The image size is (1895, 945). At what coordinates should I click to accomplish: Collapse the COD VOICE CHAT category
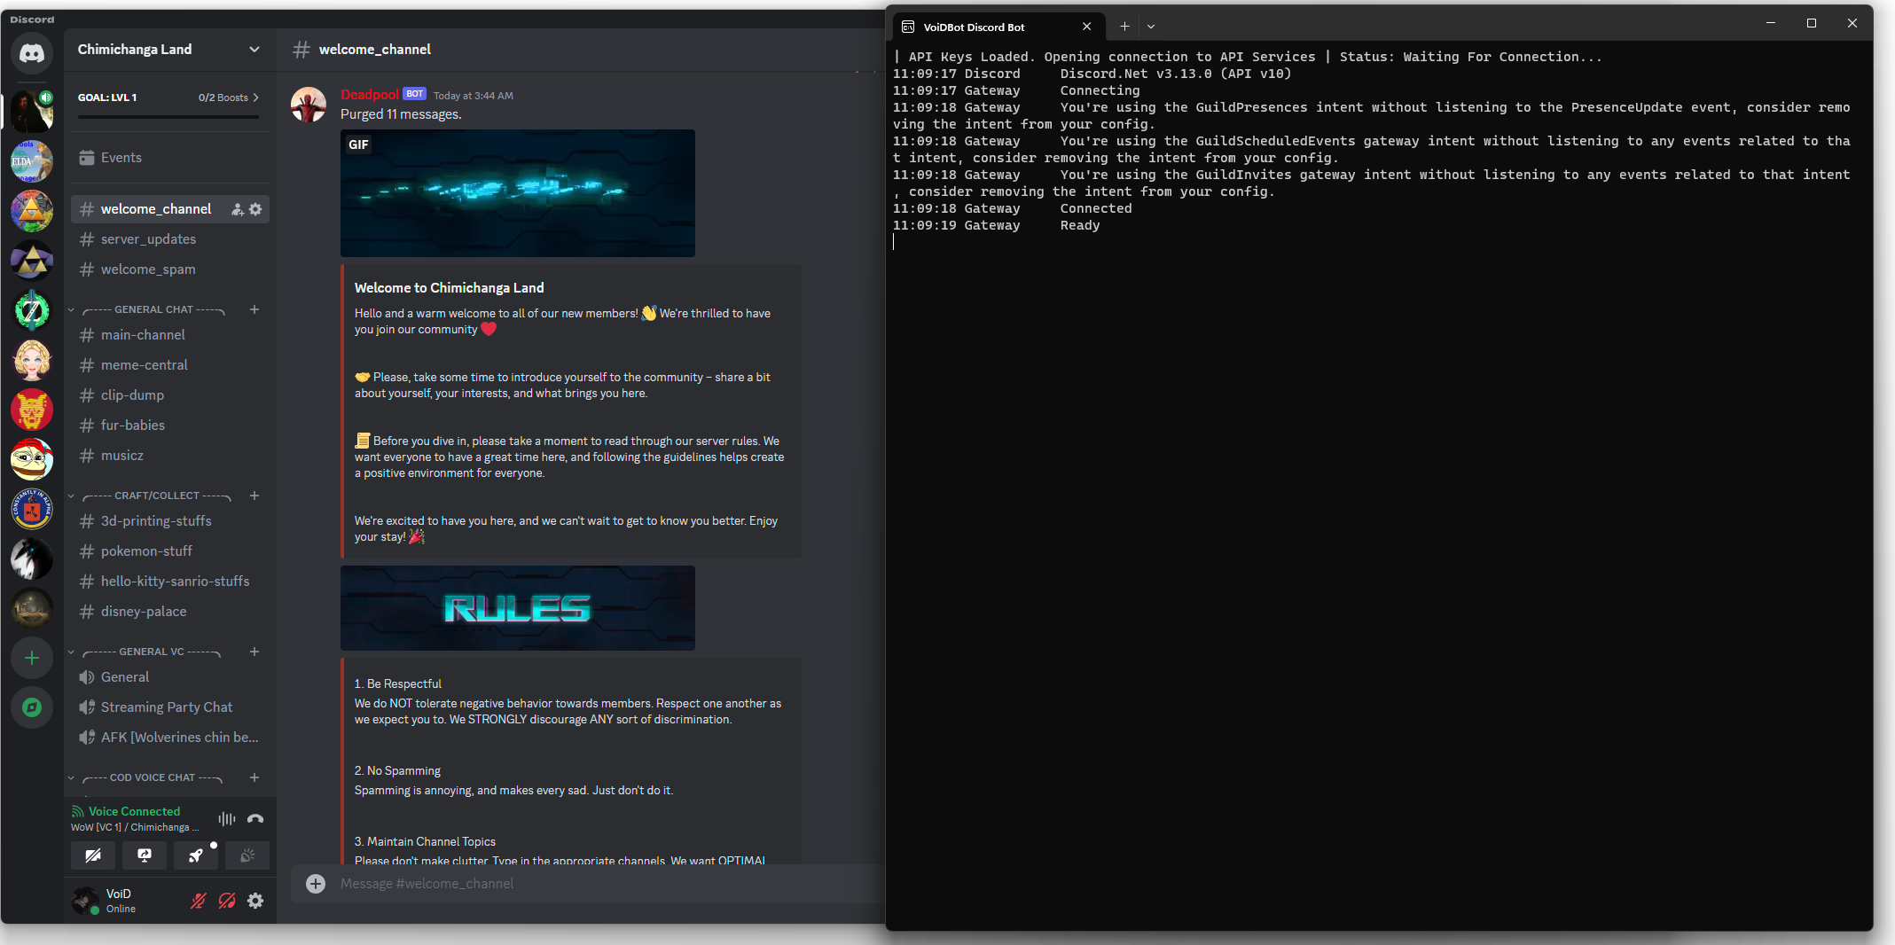tap(146, 777)
